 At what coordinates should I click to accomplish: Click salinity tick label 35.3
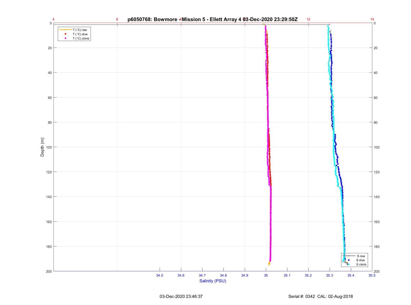coord(329,276)
